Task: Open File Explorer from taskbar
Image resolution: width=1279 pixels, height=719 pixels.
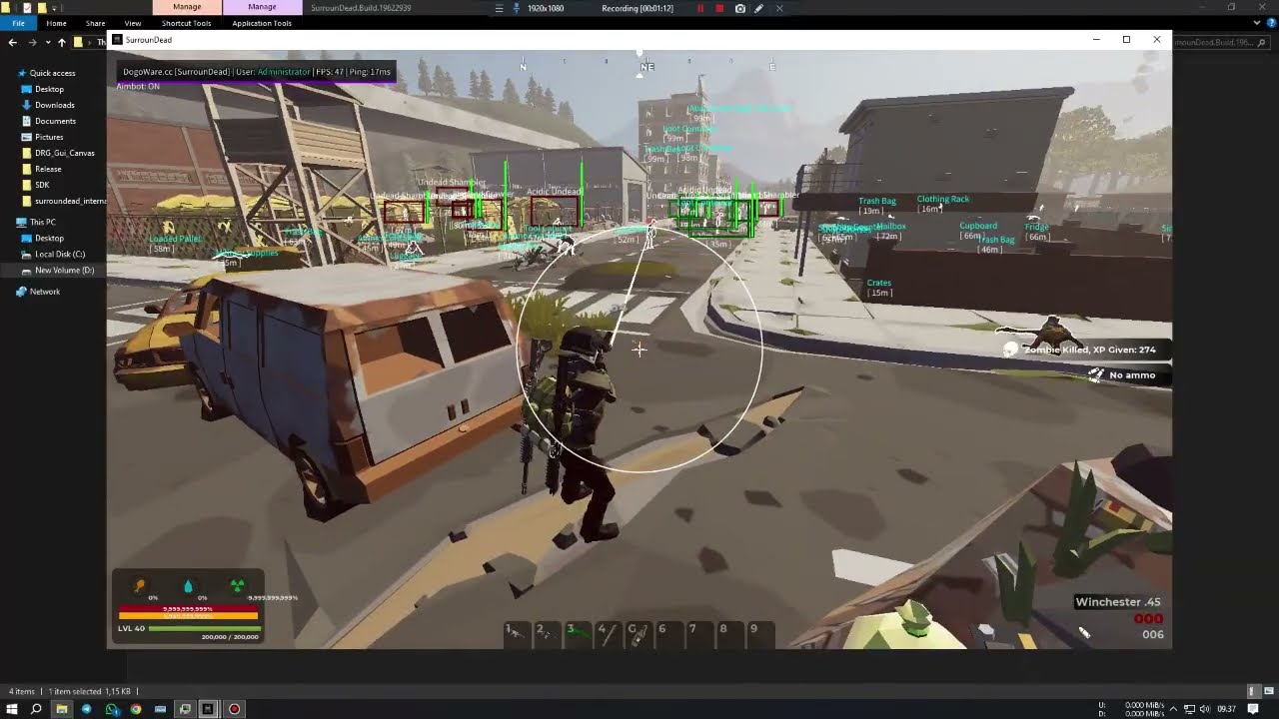Action: click(x=61, y=709)
